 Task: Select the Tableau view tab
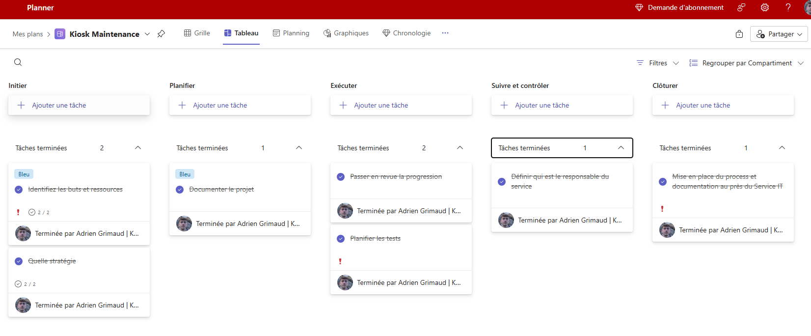241,33
